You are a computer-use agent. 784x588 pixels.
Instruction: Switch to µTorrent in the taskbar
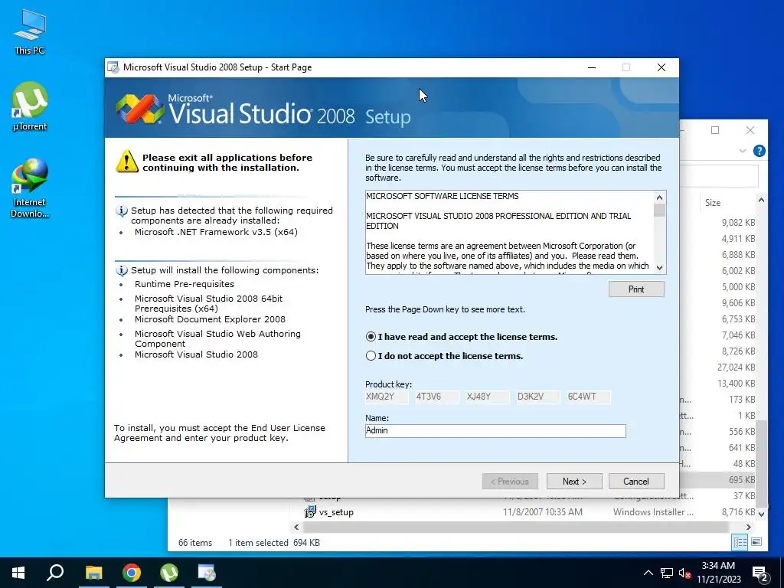[169, 573]
